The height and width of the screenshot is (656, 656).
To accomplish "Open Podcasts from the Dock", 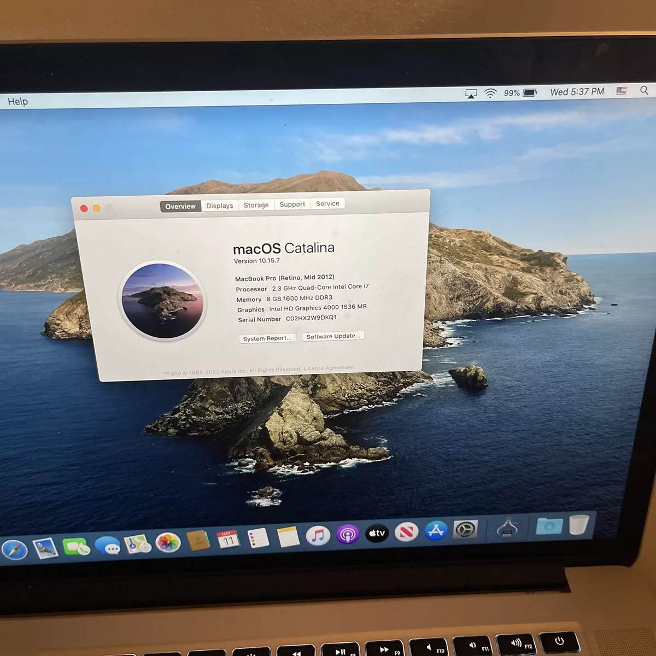I will click(348, 534).
